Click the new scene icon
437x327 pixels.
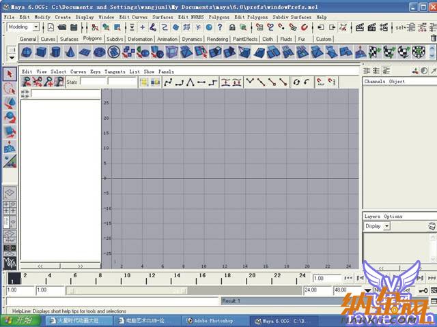tap(51, 27)
